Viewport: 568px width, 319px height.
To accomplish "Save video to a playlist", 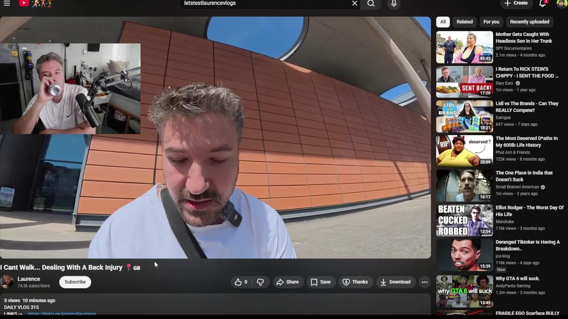I will (x=320, y=282).
